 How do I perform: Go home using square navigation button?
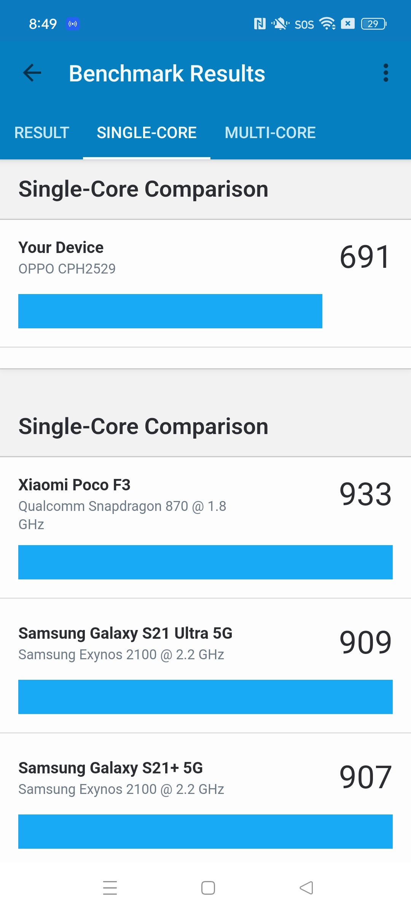point(208,888)
